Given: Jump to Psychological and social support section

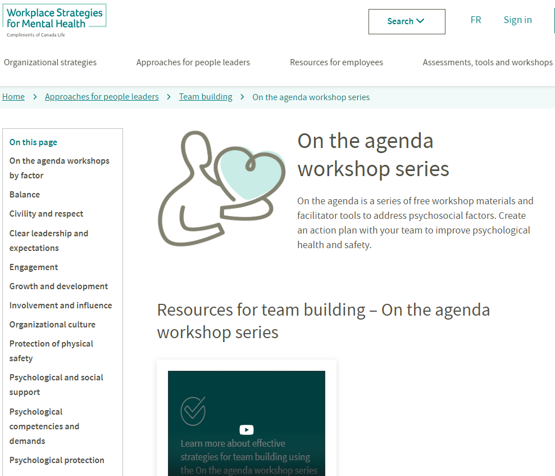Looking at the screenshot, I should [x=56, y=385].
